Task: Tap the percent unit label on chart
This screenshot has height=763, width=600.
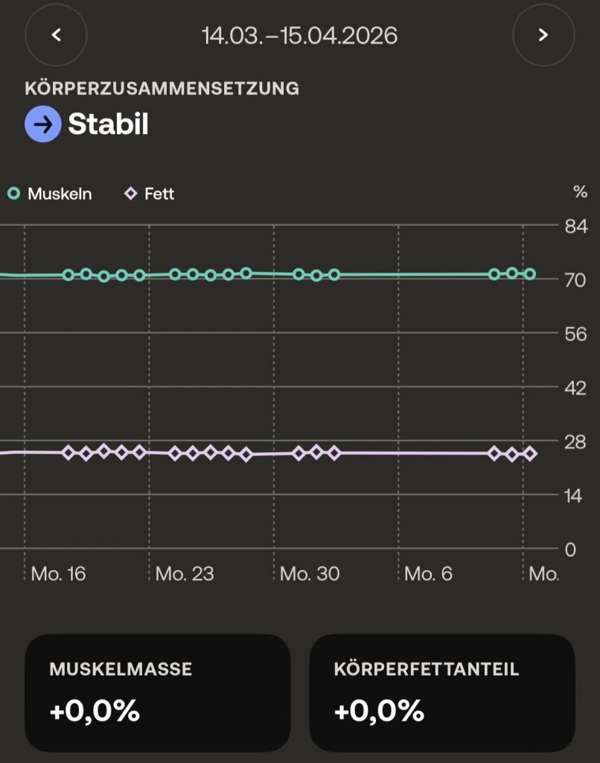Action: click(580, 192)
